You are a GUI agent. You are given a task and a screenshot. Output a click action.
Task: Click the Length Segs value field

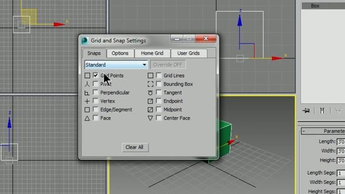point(341,173)
